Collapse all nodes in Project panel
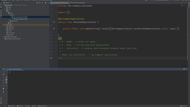Screen dimensions: 190x107 (x=42, y=3)
